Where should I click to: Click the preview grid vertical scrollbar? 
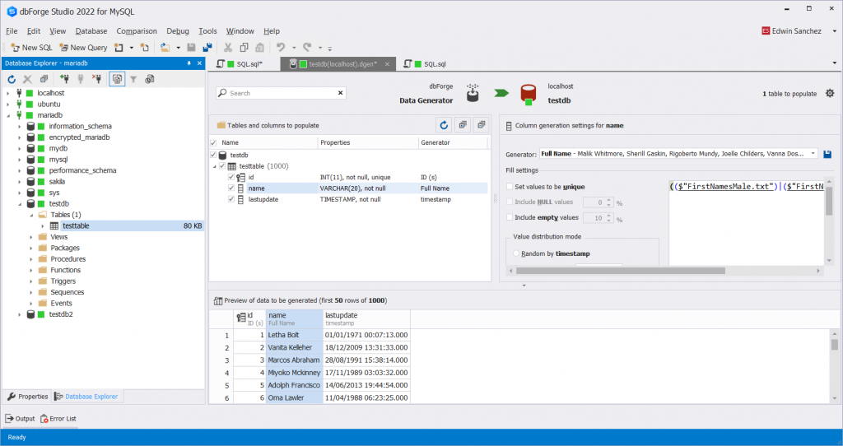835,344
